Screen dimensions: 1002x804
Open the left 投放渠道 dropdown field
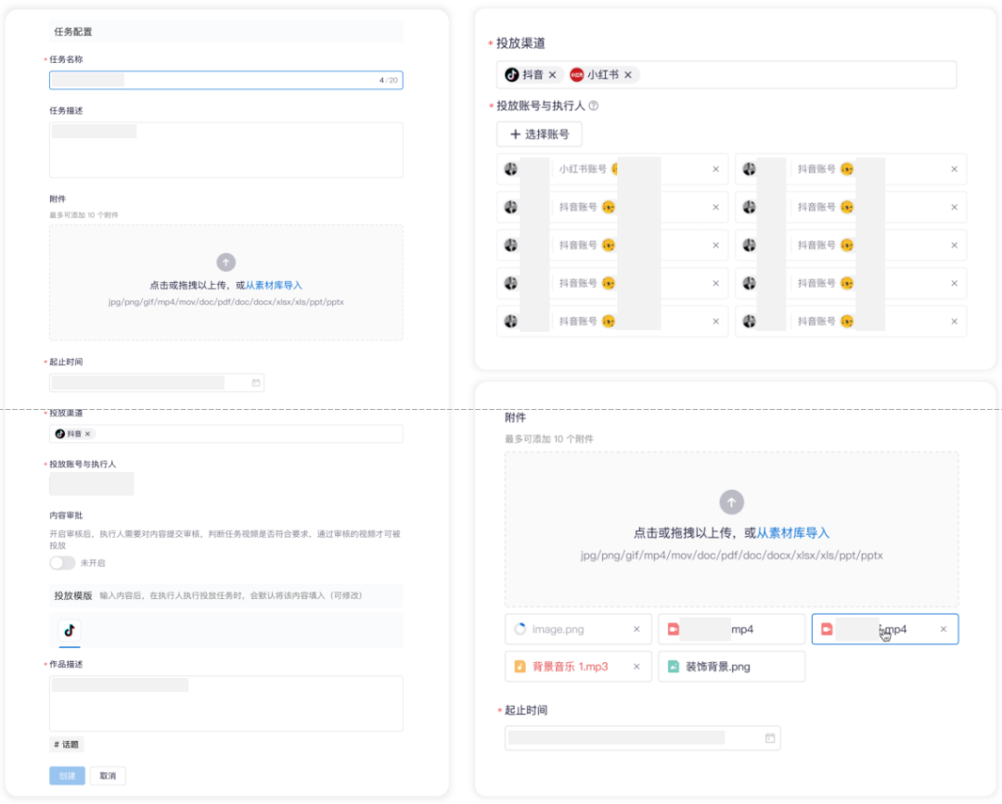pyautogui.click(x=226, y=434)
